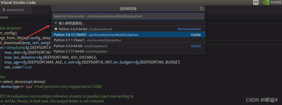Click the plus icon for interpreter path
Viewport: 282px width, 105px height.
click(x=56, y=23)
